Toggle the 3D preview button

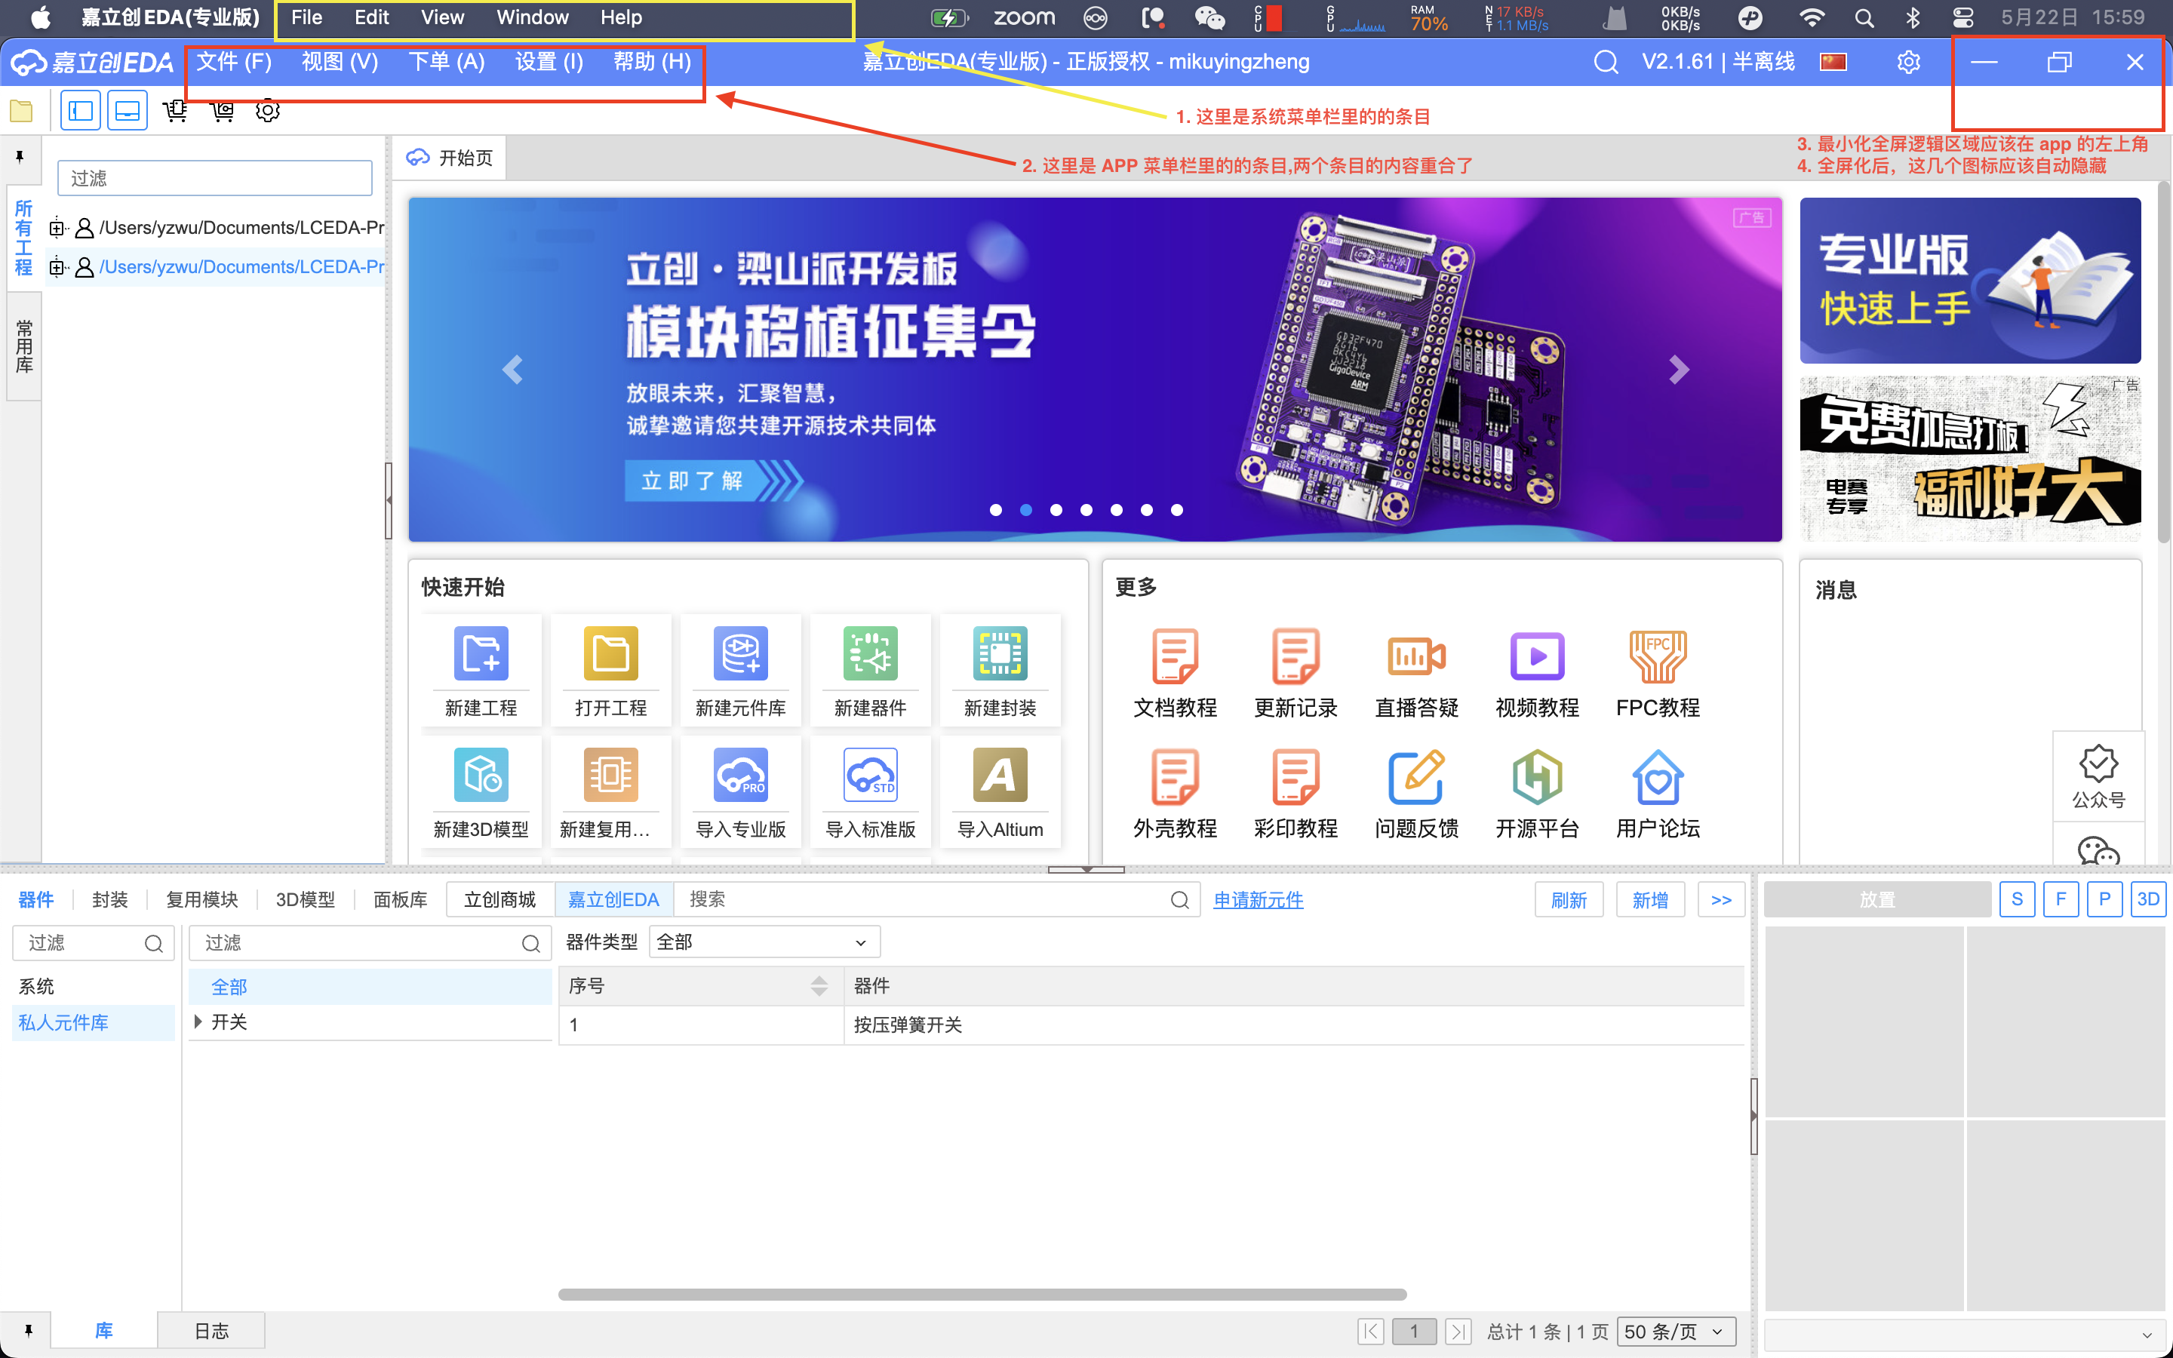[2147, 899]
